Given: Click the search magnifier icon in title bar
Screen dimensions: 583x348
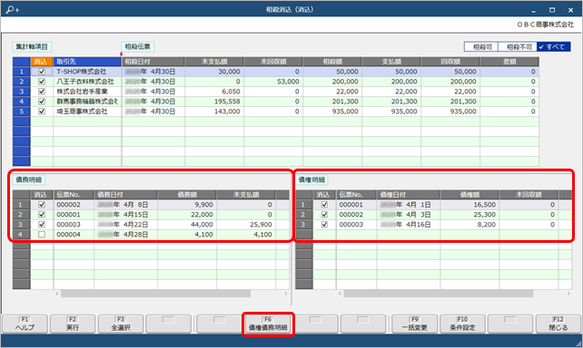Looking at the screenshot, I should [13, 10].
